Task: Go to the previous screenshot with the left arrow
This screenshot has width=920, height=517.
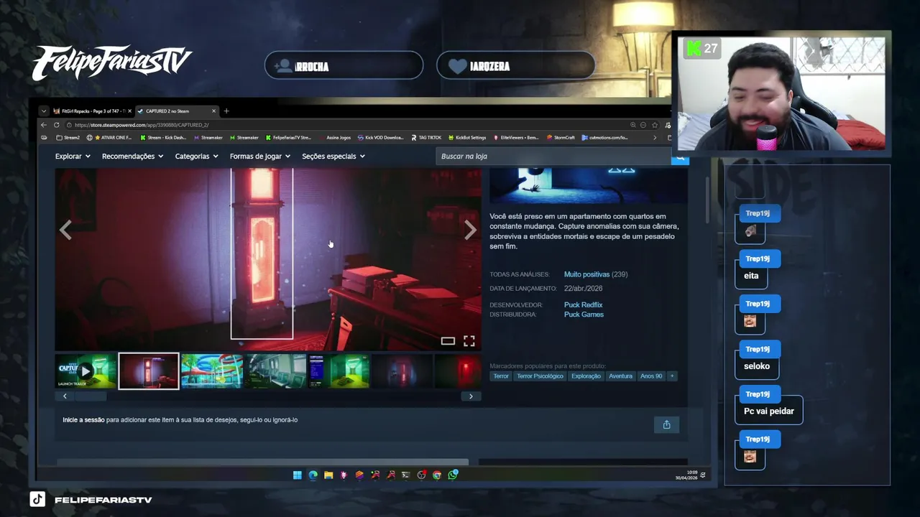Action: click(65, 230)
